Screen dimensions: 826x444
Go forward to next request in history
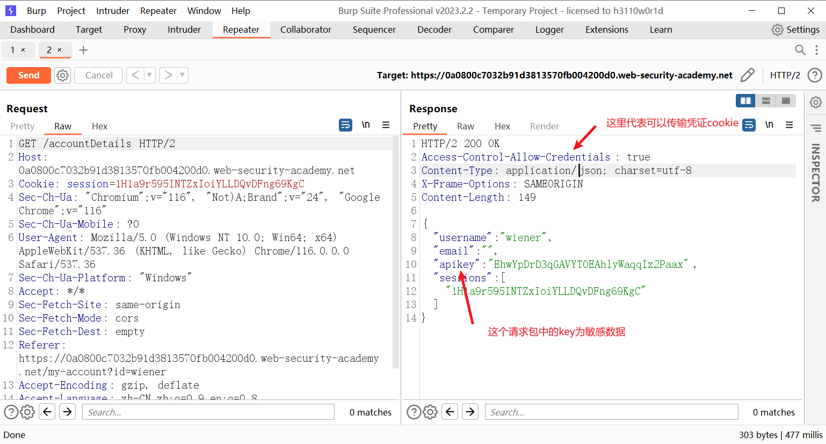point(168,75)
